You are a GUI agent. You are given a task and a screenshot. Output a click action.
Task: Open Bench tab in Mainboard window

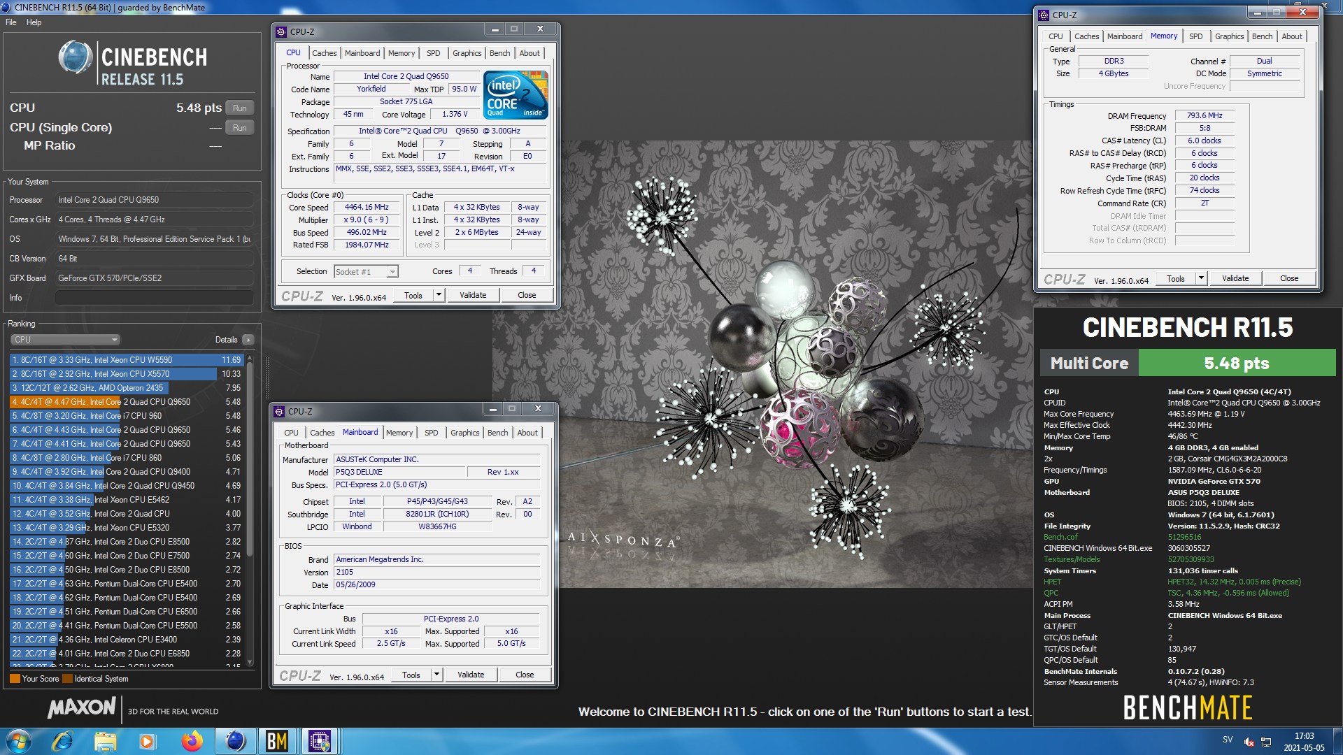coord(497,433)
